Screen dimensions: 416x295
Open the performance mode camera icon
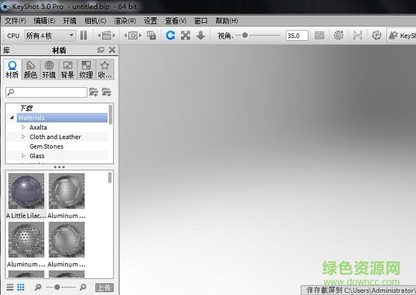107,35
